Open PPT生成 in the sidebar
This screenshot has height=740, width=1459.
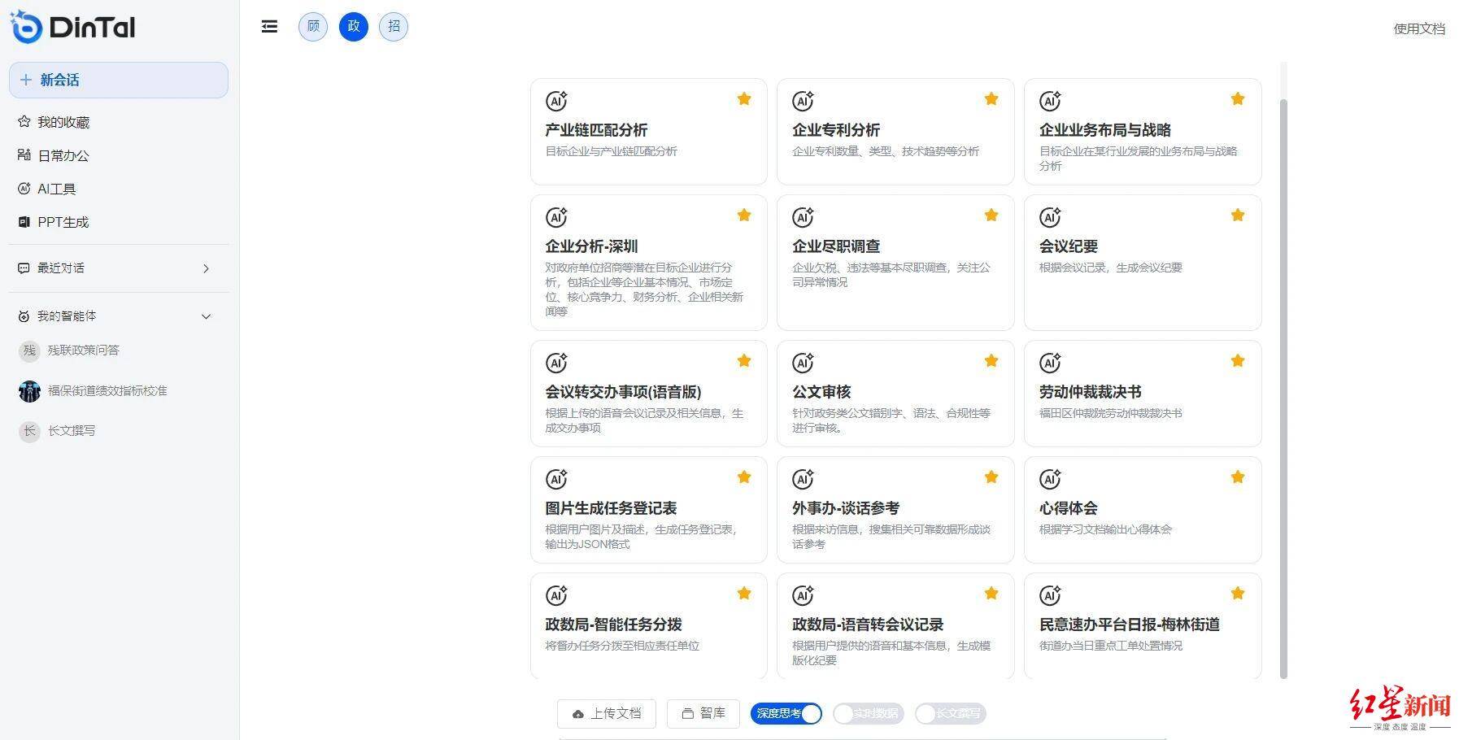[63, 222]
